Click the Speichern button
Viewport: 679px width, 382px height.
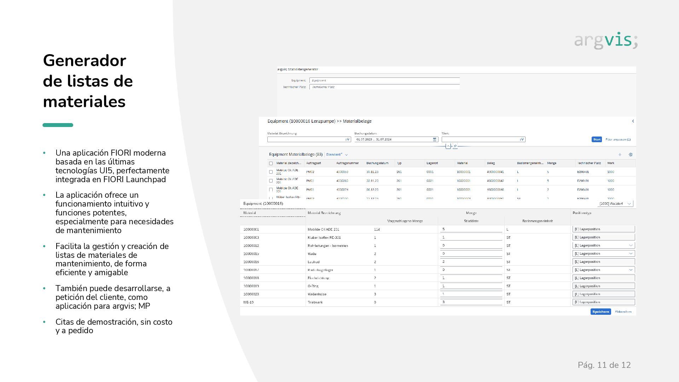600,312
